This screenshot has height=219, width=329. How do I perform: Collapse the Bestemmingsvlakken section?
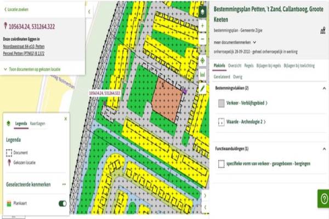click(x=323, y=88)
